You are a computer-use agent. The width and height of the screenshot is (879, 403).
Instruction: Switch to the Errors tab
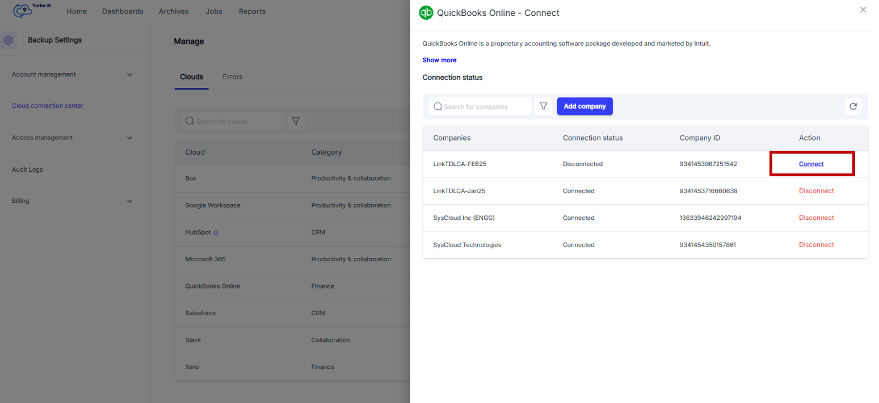point(233,77)
